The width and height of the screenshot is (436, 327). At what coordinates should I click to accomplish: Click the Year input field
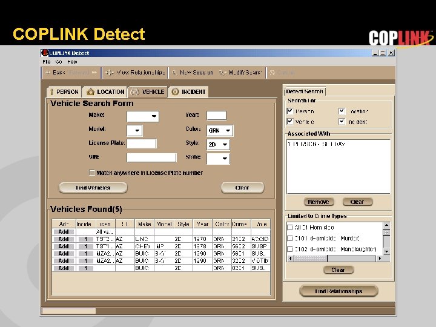[x=216, y=116]
